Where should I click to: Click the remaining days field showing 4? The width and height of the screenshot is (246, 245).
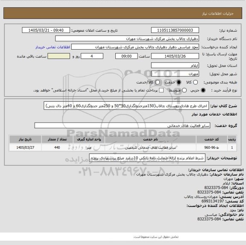[92, 56]
